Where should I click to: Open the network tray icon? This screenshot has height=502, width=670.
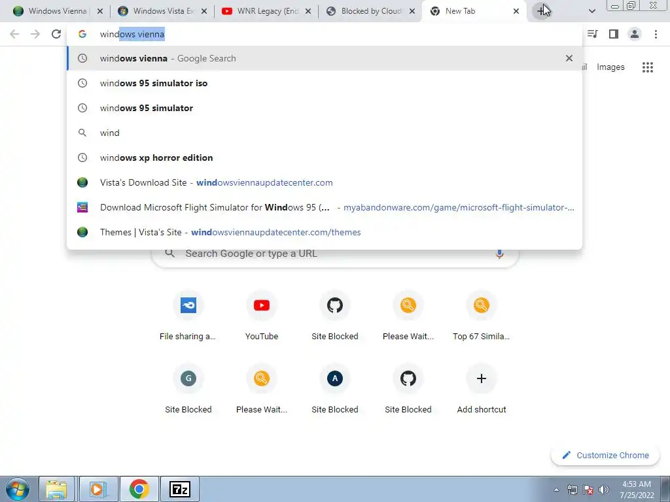click(x=572, y=490)
